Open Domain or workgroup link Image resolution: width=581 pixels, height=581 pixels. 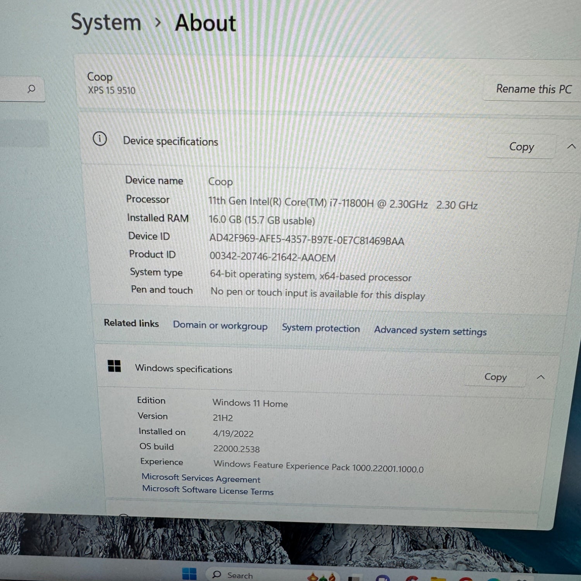click(x=220, y=325)
